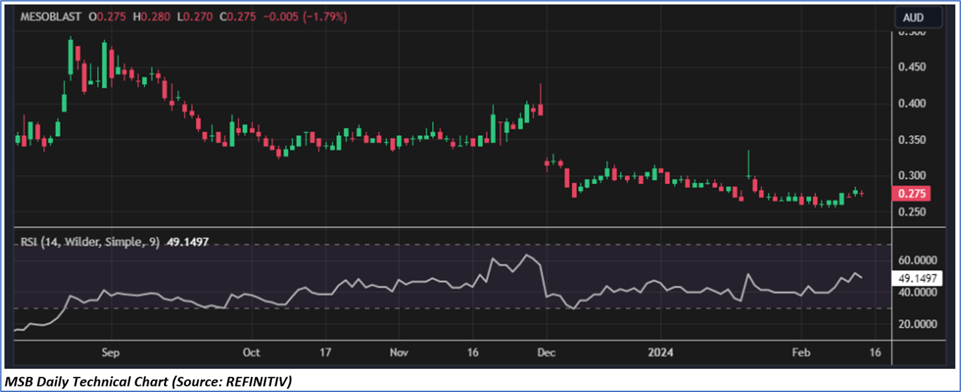
Task: Click the 0.400 price axis label
Action: [912, 103]
